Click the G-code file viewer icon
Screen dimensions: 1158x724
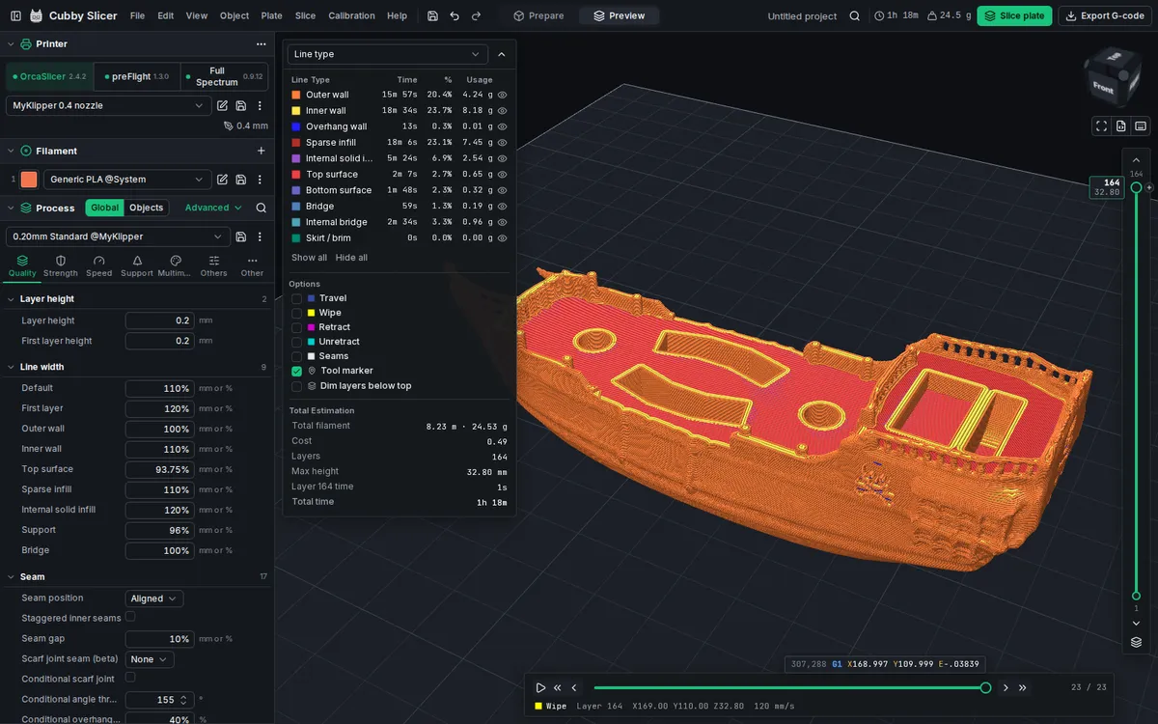pyautogui.click(x=1121, y=125)
